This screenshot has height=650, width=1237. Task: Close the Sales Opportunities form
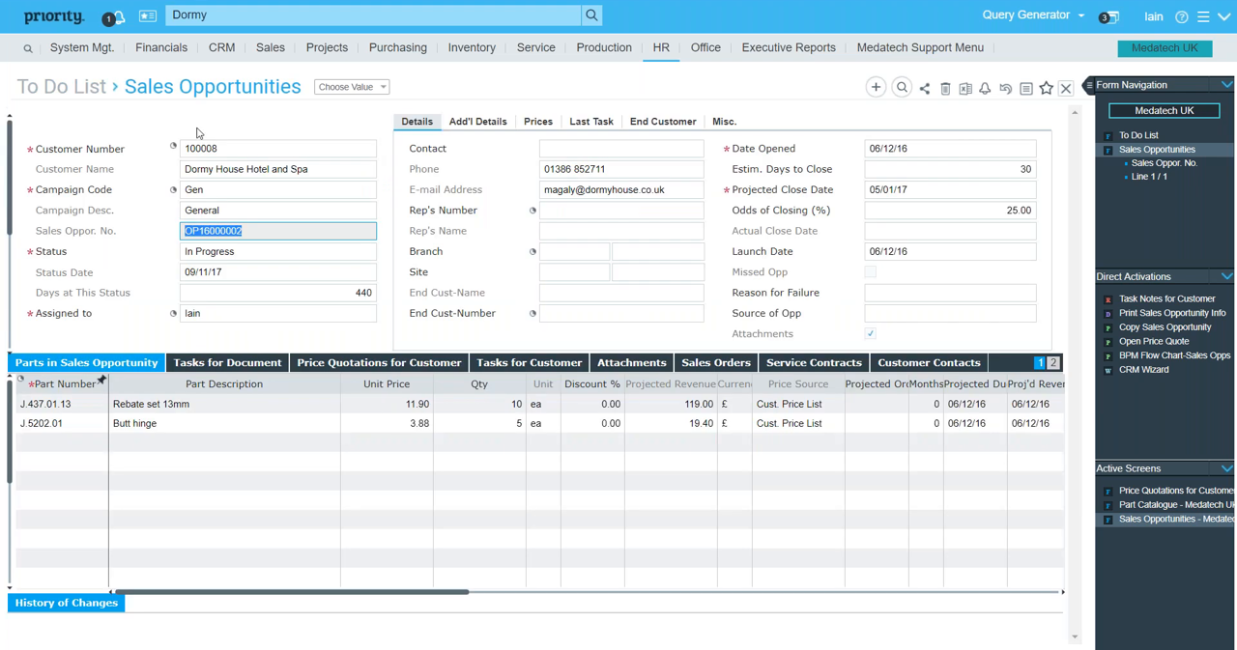coord(1066,89)
